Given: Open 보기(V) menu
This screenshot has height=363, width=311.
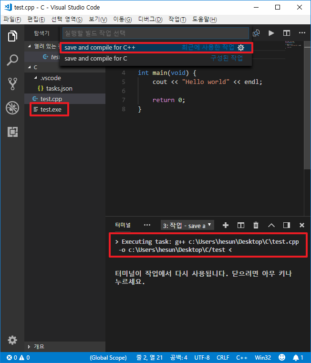Looking at the screenshot, I should (98, 20).
